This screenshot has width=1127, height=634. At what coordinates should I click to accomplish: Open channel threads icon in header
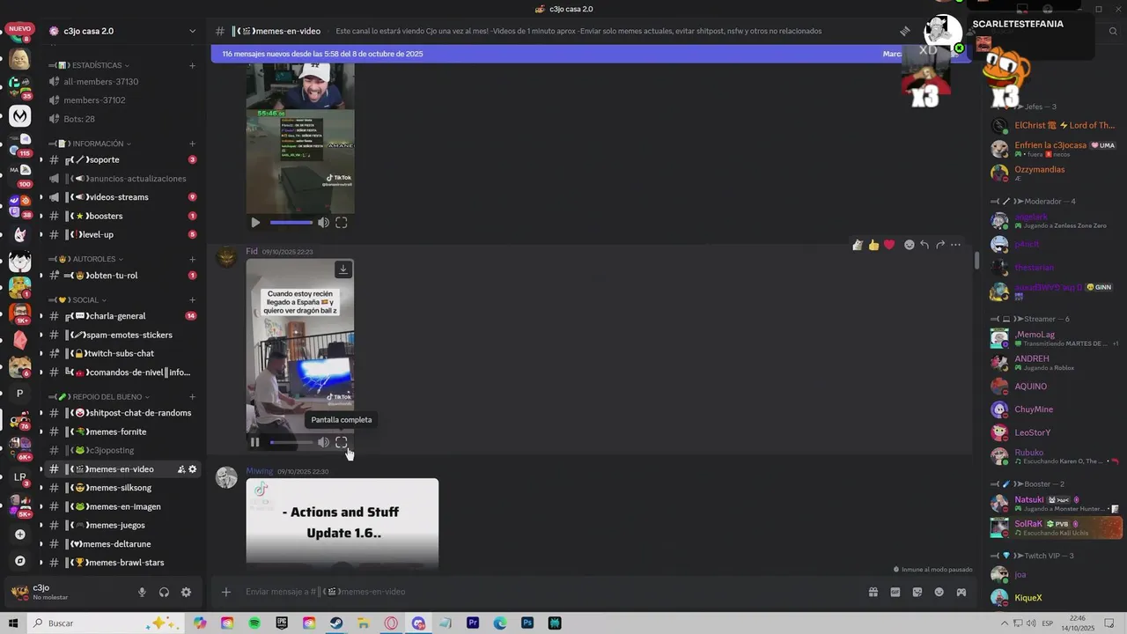pos(904,31)
